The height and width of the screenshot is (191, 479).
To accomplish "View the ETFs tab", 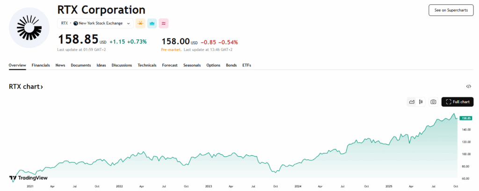I will (247, 65).
